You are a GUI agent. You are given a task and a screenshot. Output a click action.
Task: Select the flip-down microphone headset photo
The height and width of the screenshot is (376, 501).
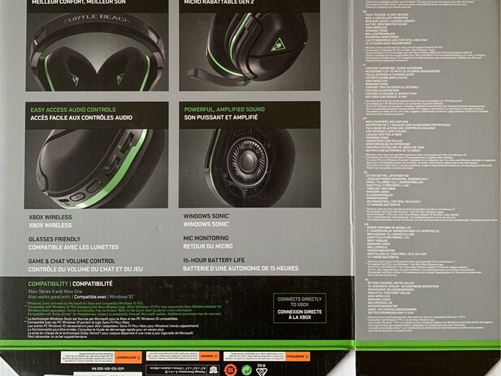pos(250,52)
